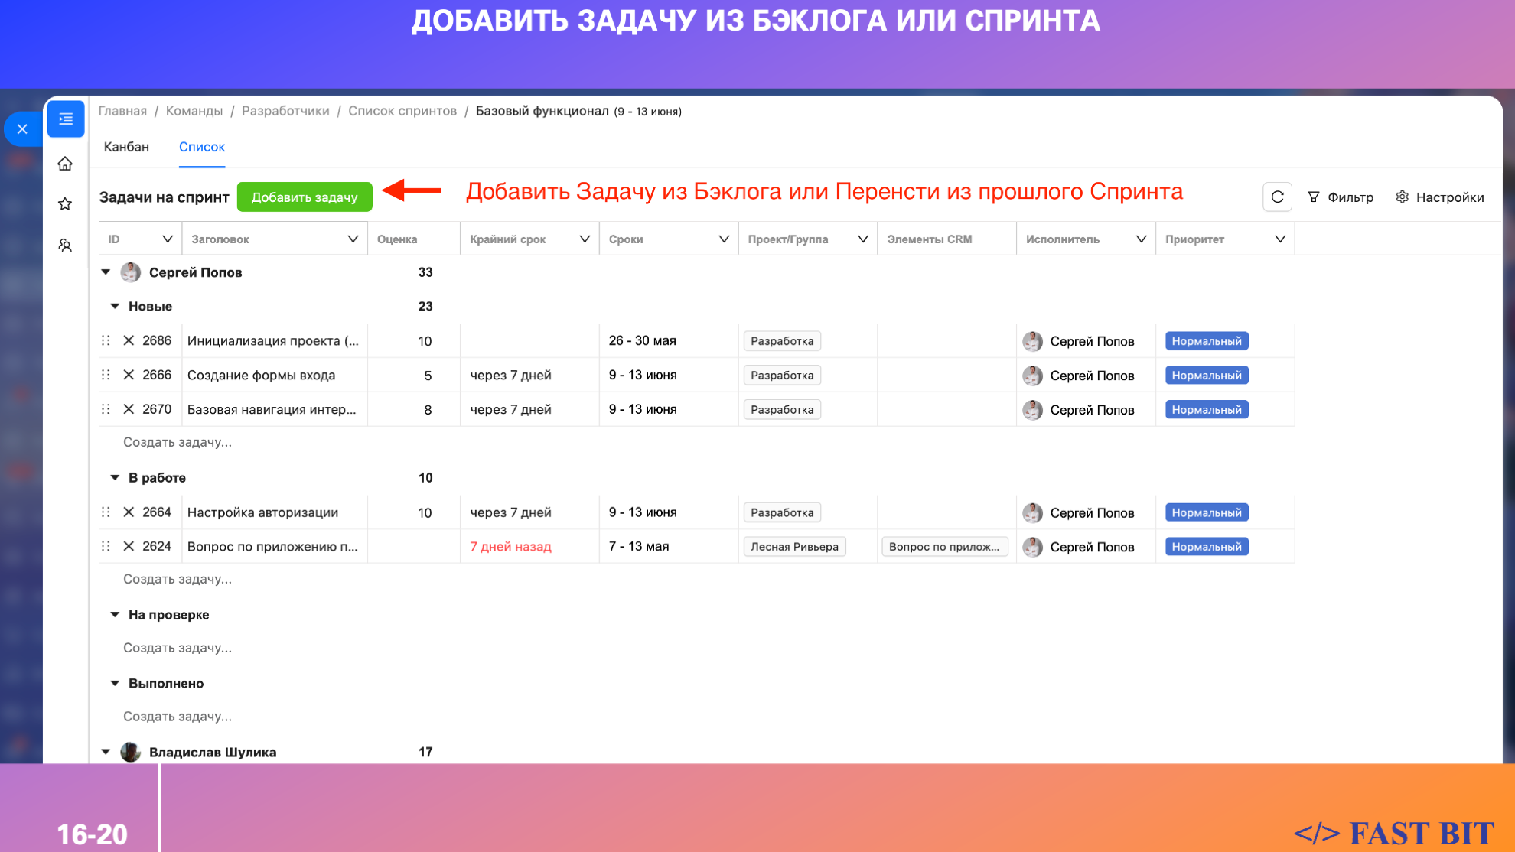Click drag handle of task 2624
This screenshot has height=852, width=1515.
point(106,546)
